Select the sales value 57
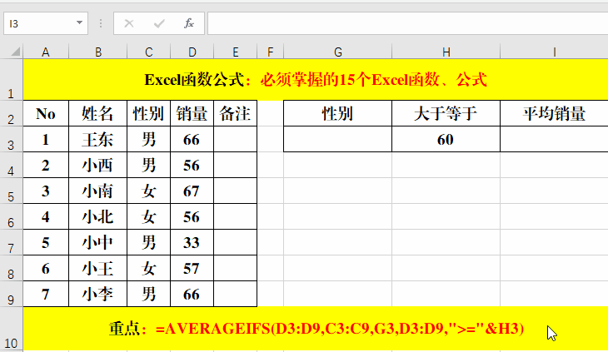 192,268
